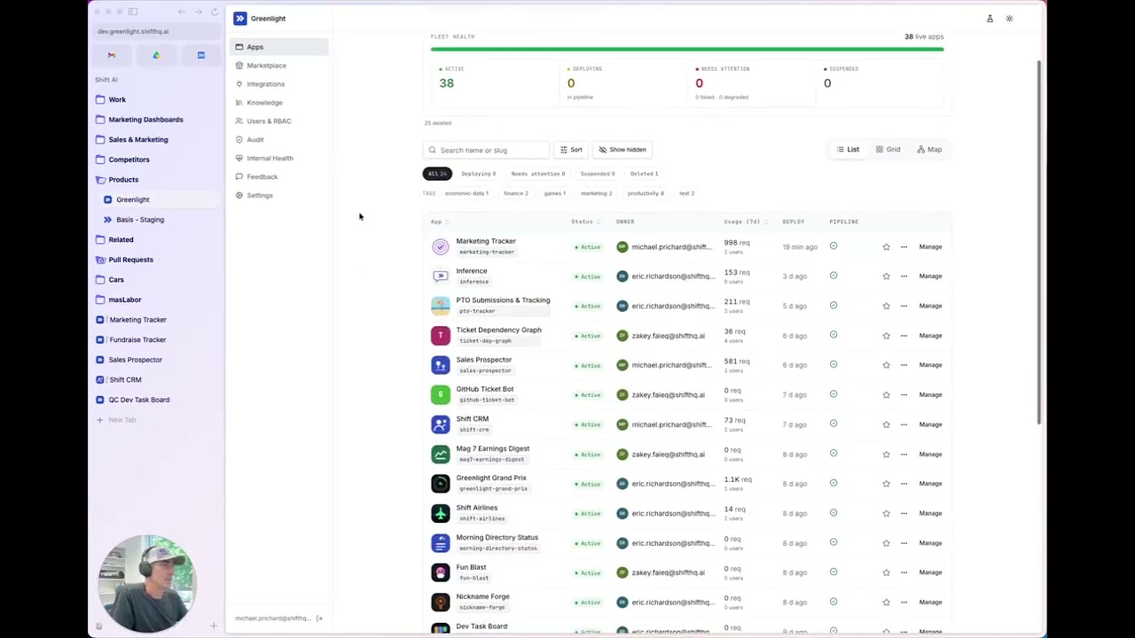The image size is (1135, 638).
Task: Click the browser back arrow
Action: click(181, 12)
